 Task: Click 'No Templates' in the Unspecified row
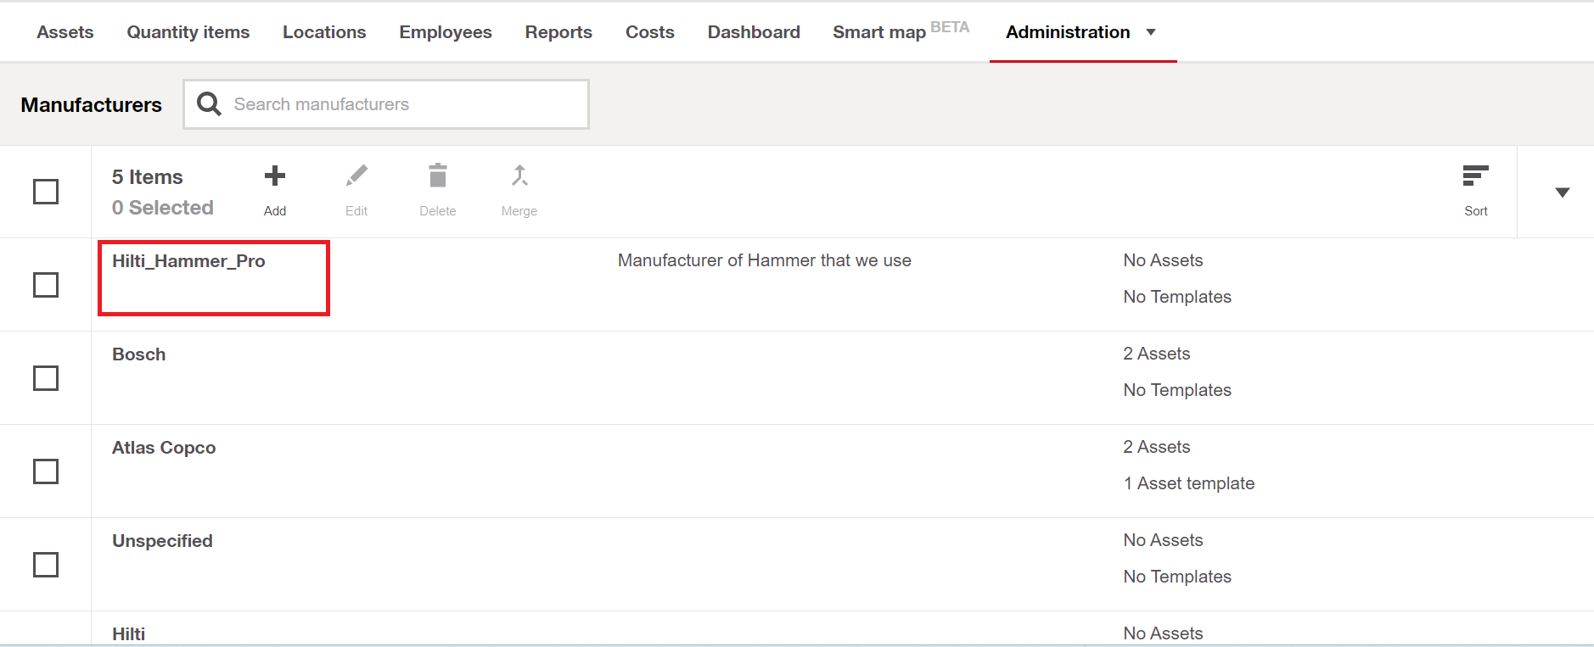coord(1177,577)
